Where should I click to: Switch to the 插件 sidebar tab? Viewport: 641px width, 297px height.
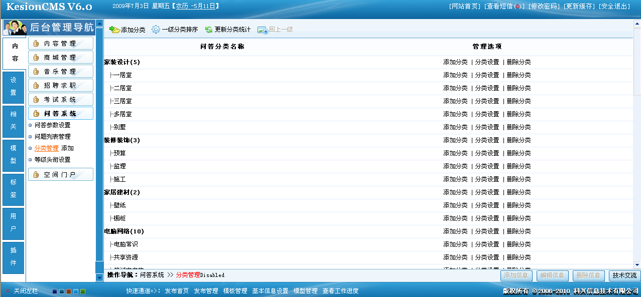click(x=13, y=256)
